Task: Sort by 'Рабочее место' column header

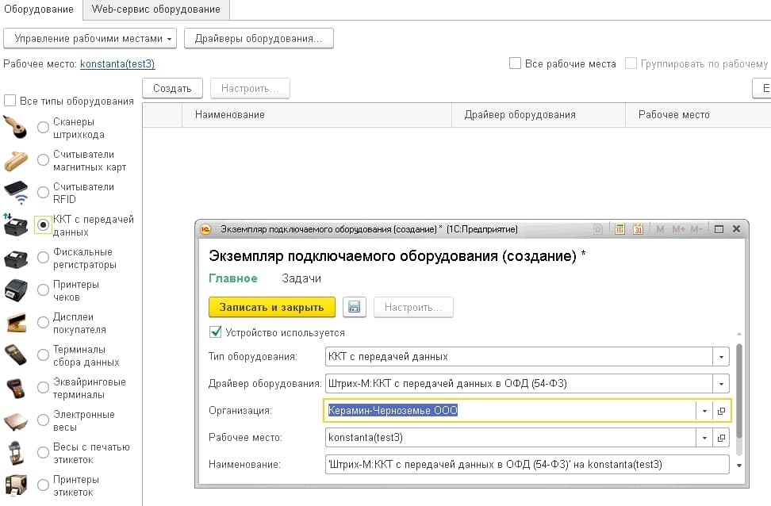Action: [x=698, y=114]
